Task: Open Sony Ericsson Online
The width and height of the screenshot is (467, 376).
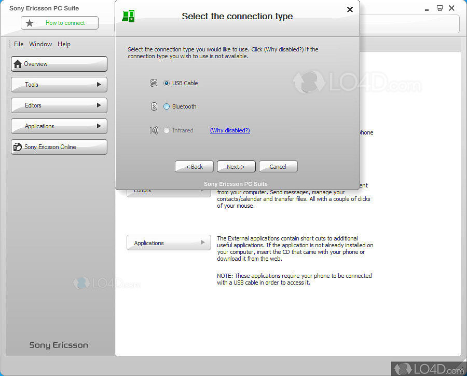Action: click(x=59, y=147)
